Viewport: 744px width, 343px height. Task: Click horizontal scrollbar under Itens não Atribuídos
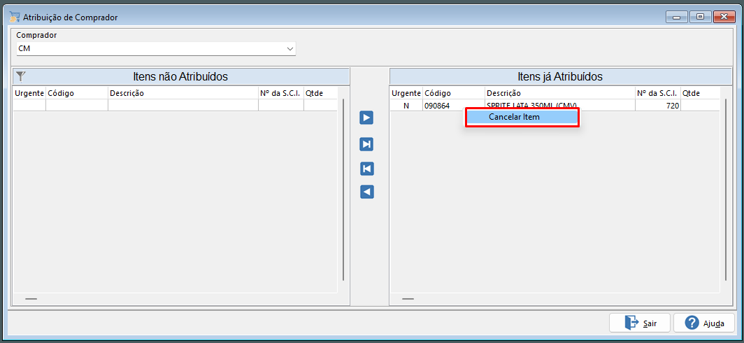pyautogui.click(x=31, y=299)
